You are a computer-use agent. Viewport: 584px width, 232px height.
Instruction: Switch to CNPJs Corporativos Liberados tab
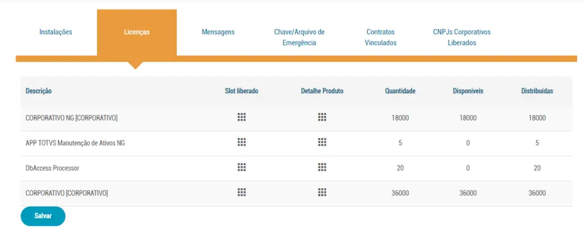461,38
